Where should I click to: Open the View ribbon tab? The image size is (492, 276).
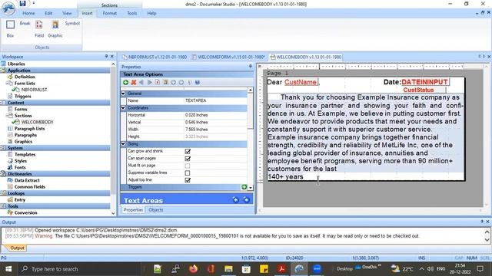click(x=67, y=13)
